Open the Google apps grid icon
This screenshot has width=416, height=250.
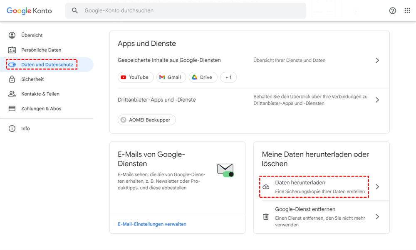(407, 11)
